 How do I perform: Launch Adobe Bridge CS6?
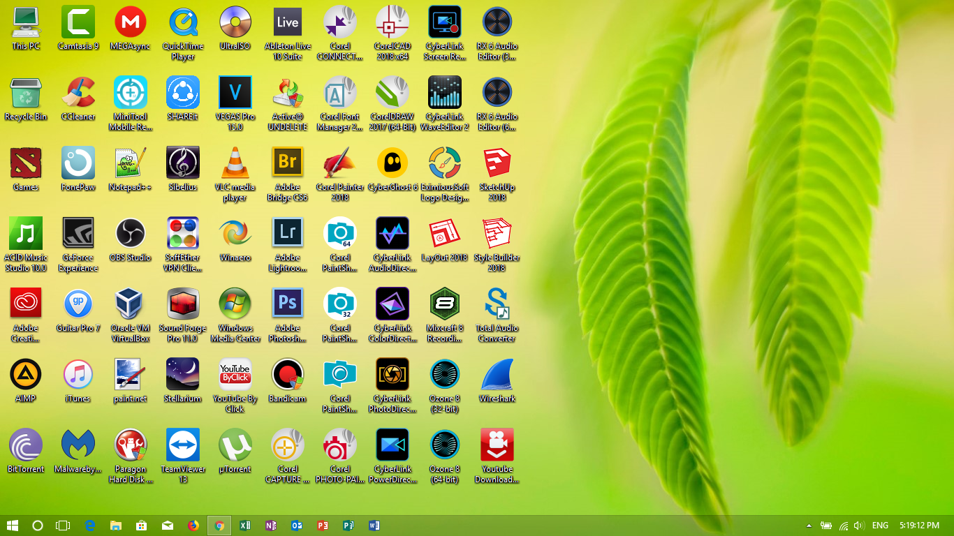point(288,163)
